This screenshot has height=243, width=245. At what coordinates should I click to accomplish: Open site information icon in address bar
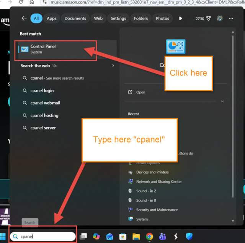[45, 2]
